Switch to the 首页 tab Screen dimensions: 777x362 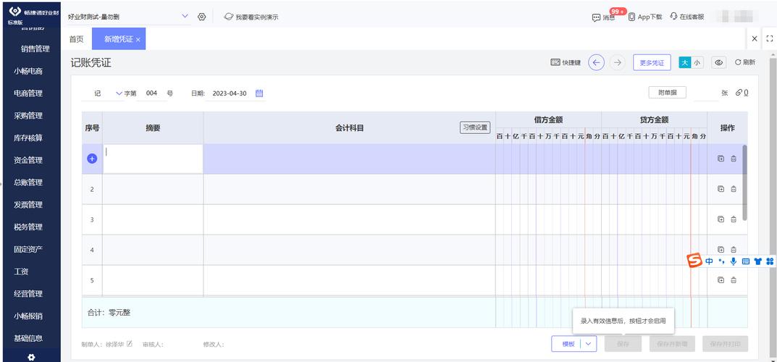point(76,39)
